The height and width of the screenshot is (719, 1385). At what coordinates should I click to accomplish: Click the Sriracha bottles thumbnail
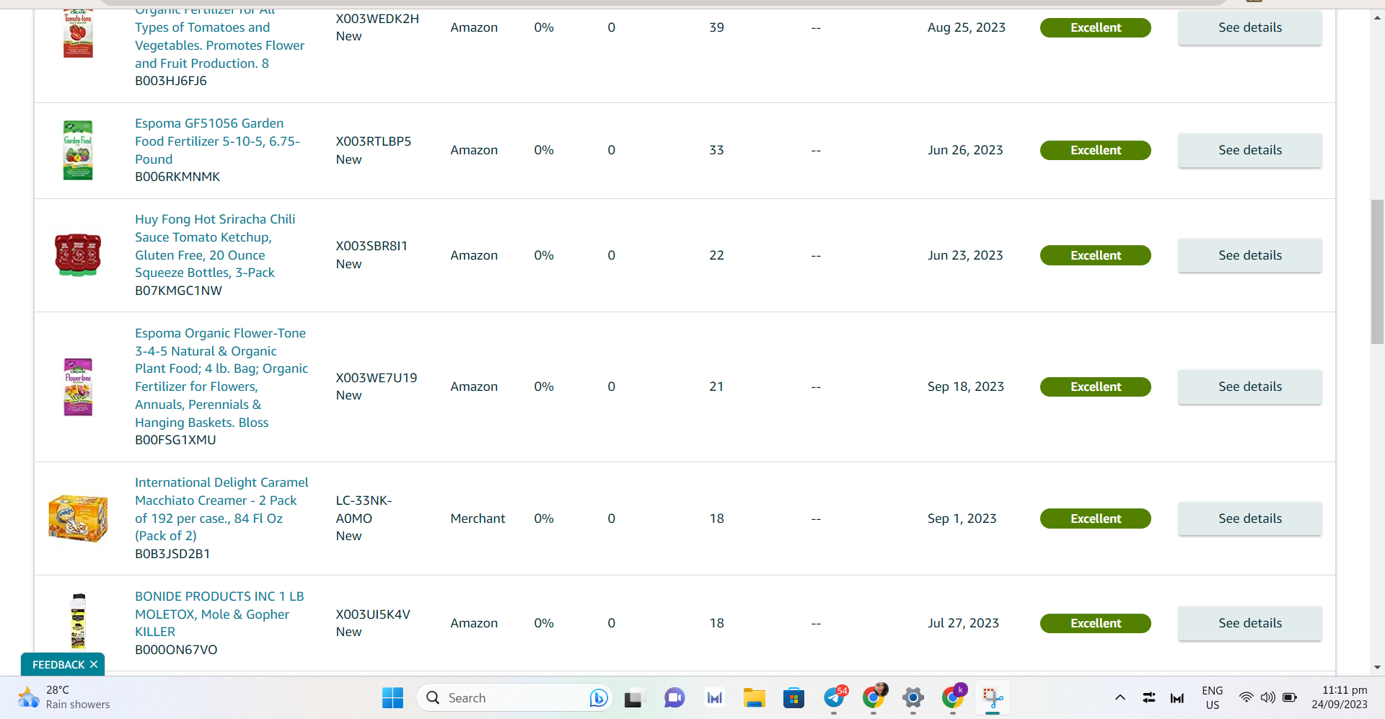click(x=78, y=255)
